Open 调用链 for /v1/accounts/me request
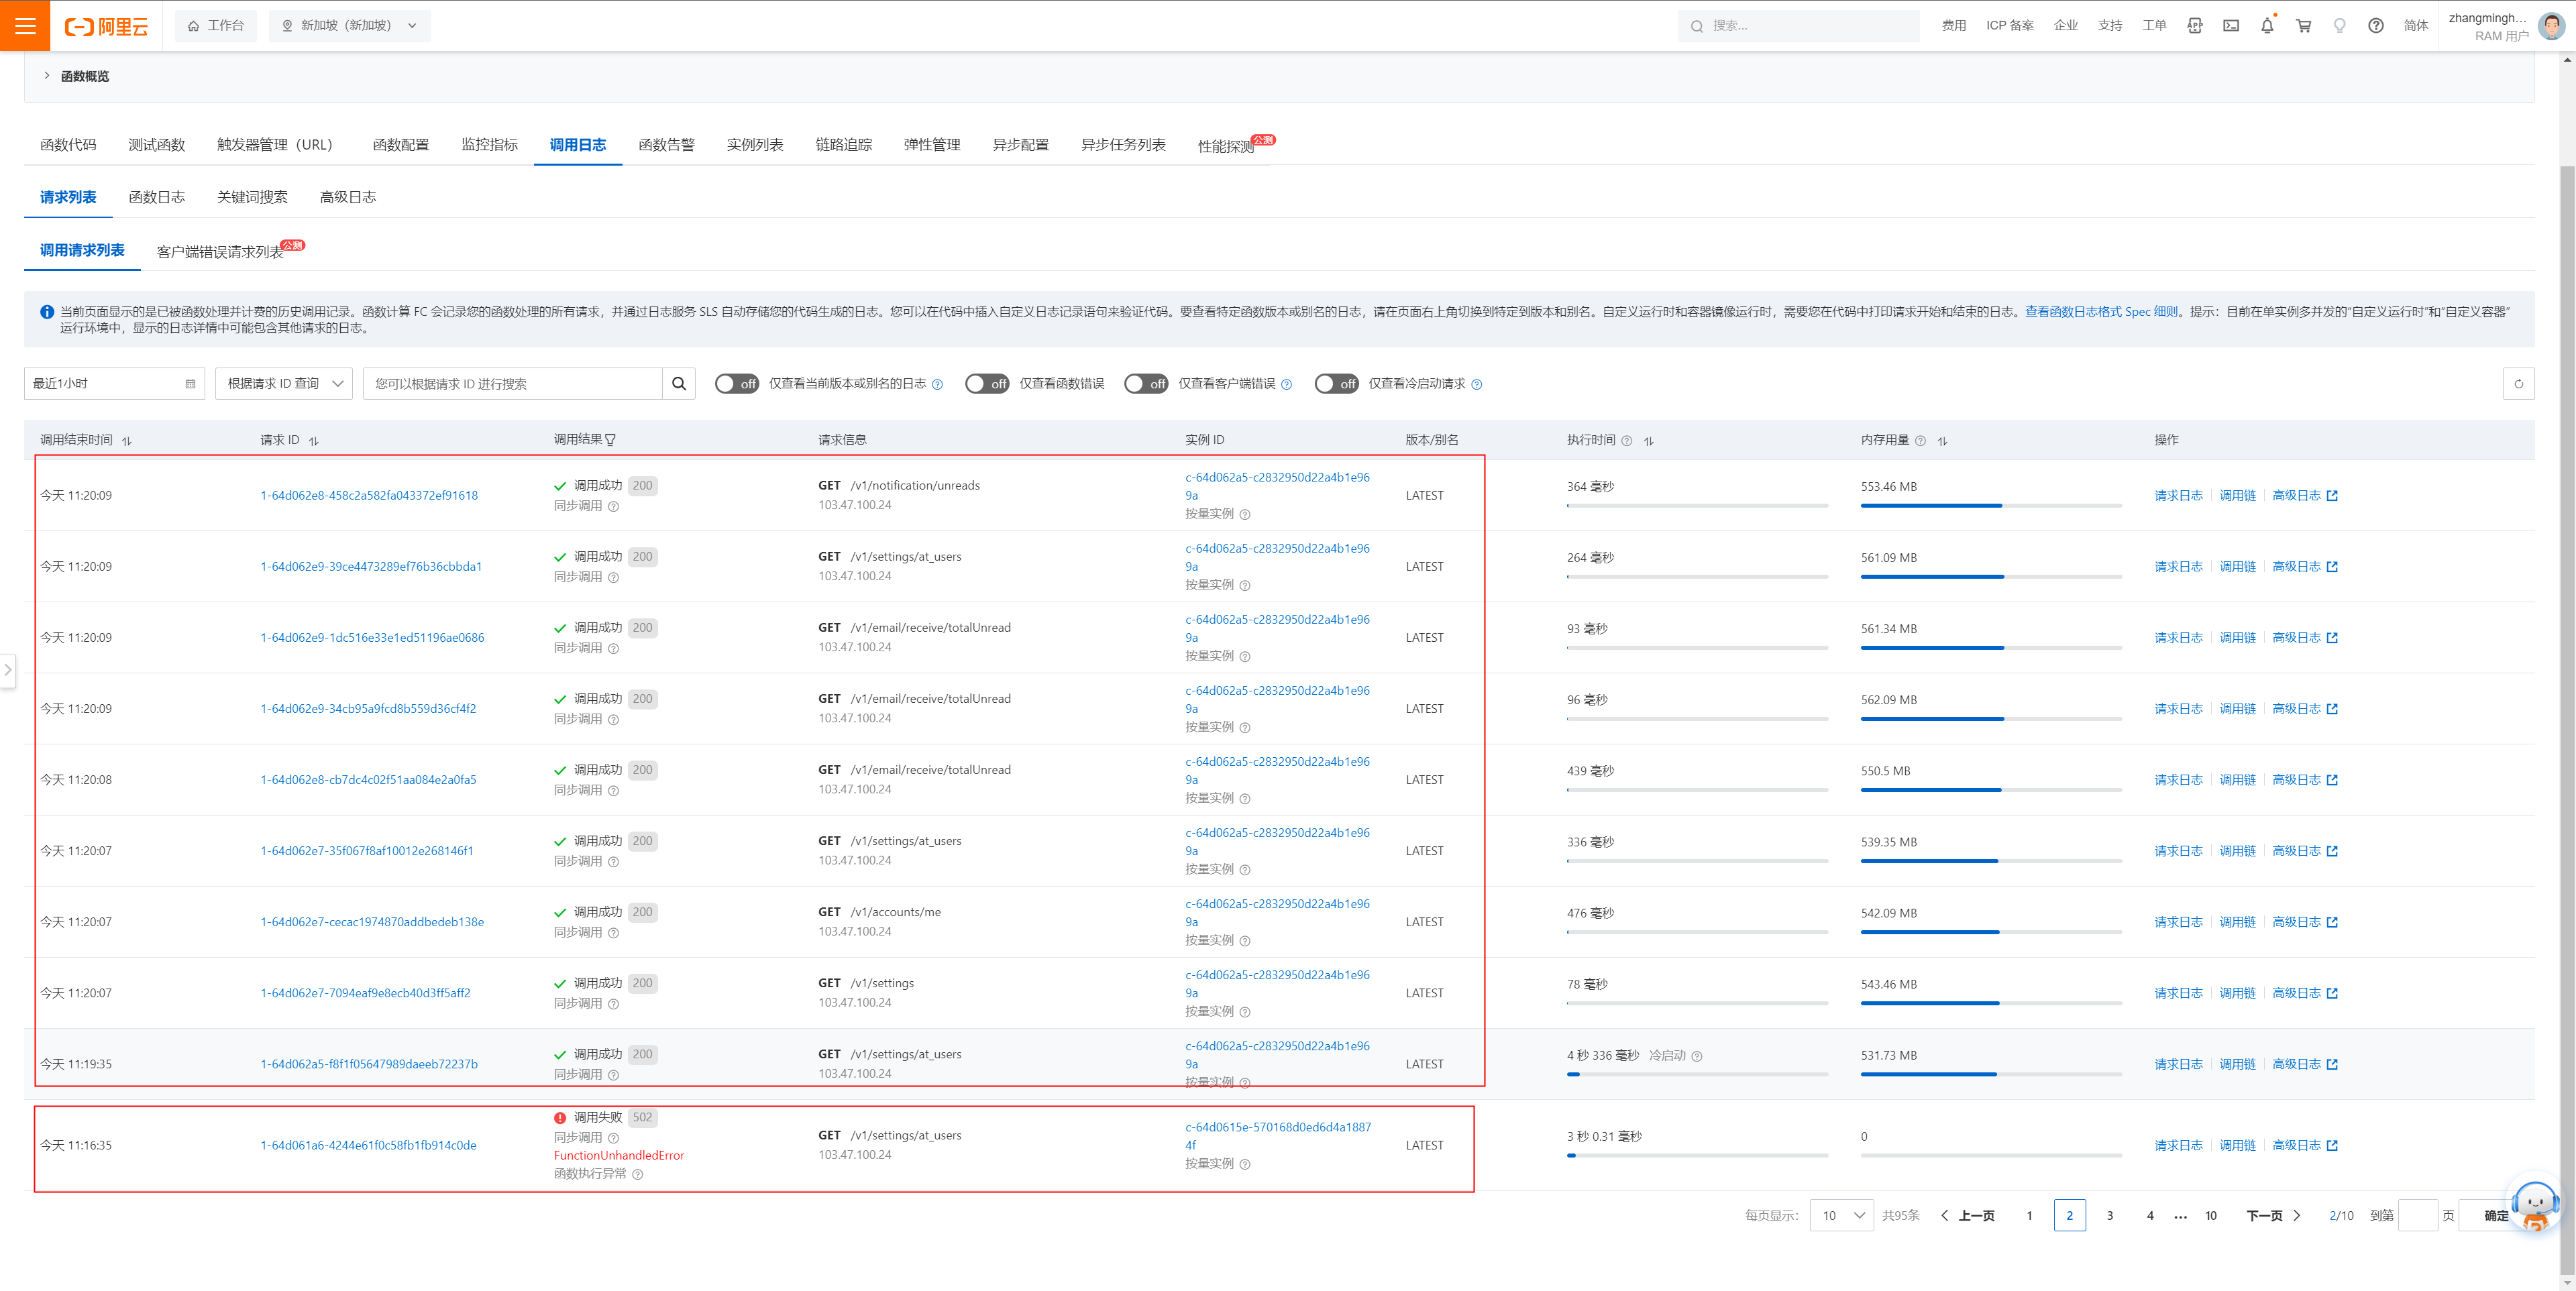 pos(2237,923)
